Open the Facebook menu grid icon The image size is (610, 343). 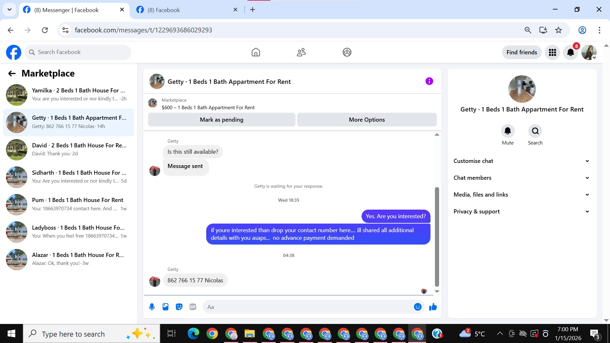(x=552, y=52)
